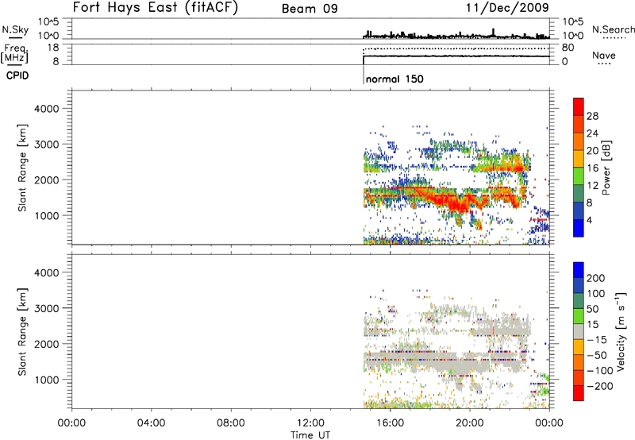635x440 pixels.
Task: Click the 'Freq. [MHz]' axis label
Action: pyautogui.click(x=15, y=53)
